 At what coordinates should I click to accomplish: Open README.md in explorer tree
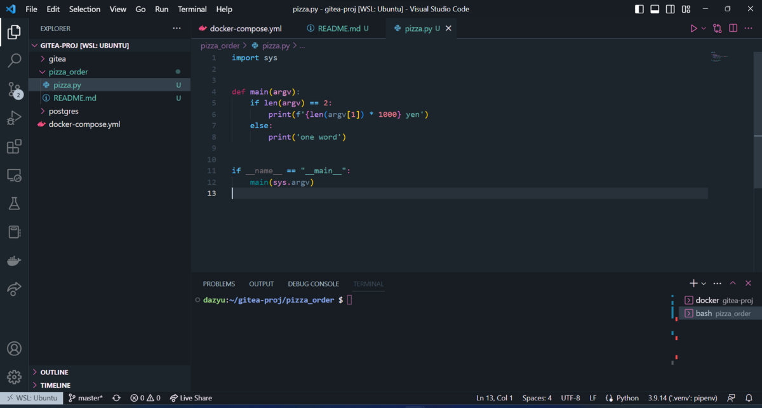tap(75, 98)
